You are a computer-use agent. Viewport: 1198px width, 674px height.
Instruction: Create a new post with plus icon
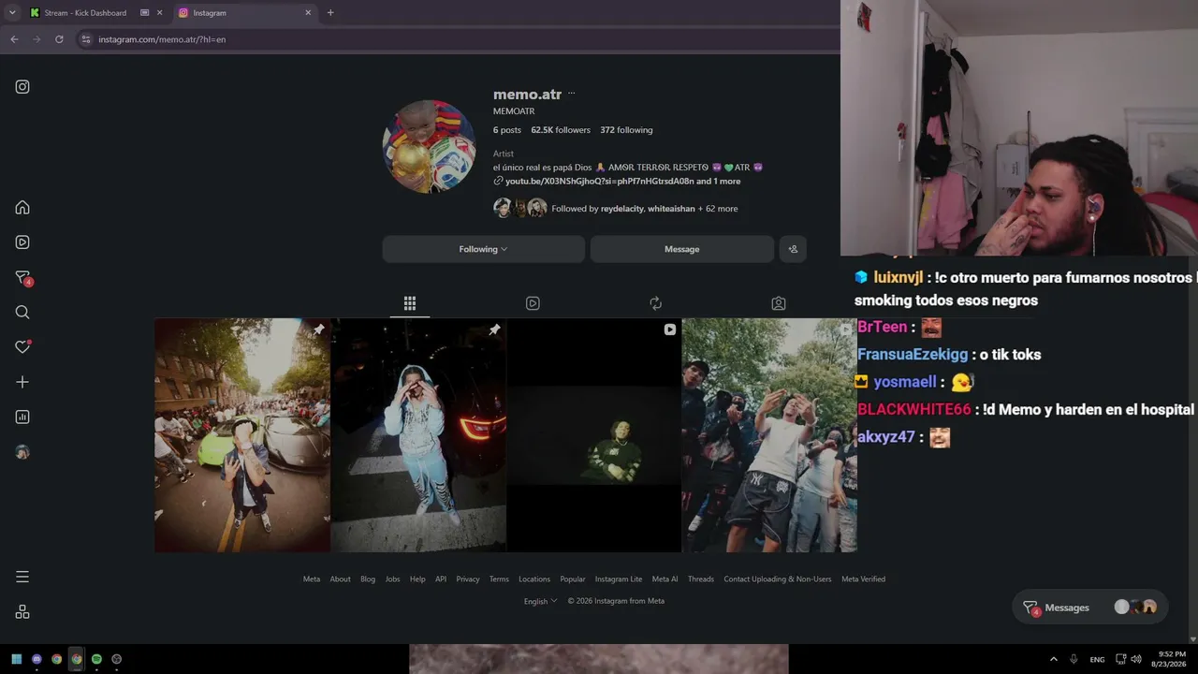coord(22,382)
